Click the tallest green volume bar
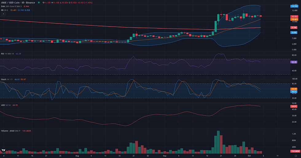Image resolution: width=301 pixels, height=158 pixels. [218, 142]
